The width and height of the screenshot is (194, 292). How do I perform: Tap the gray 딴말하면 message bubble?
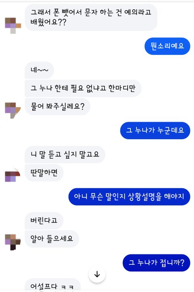pos(44,173)
